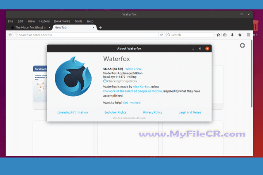Open the downloads arrow icon
Image resolution: width=263 pixels, height=175 pixels.
click(x=232, y=35)
